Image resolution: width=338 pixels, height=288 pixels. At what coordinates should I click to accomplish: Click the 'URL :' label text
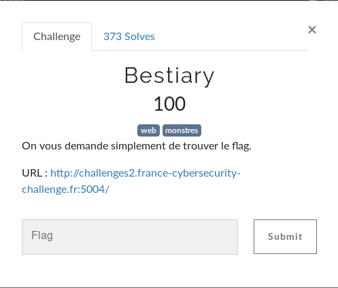tap(35, 173)
